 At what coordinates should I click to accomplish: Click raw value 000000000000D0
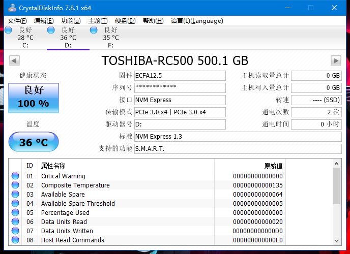coord(257,231)
